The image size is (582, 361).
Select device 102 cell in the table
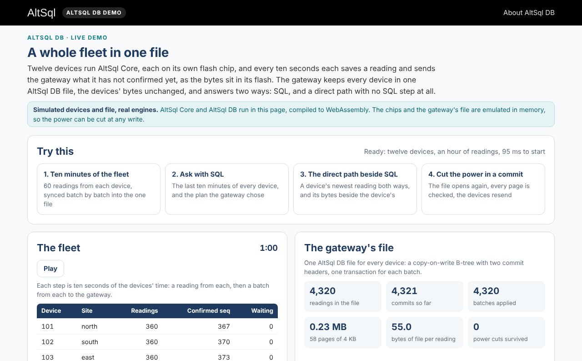pyautogui.click(x=47, y=342)
